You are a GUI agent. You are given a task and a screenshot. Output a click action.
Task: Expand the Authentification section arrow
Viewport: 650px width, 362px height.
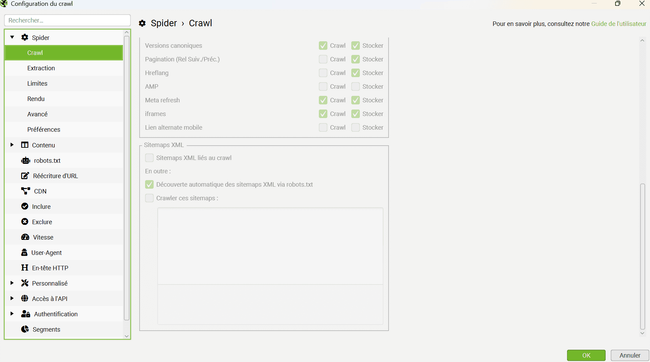(x=12, y=314)
